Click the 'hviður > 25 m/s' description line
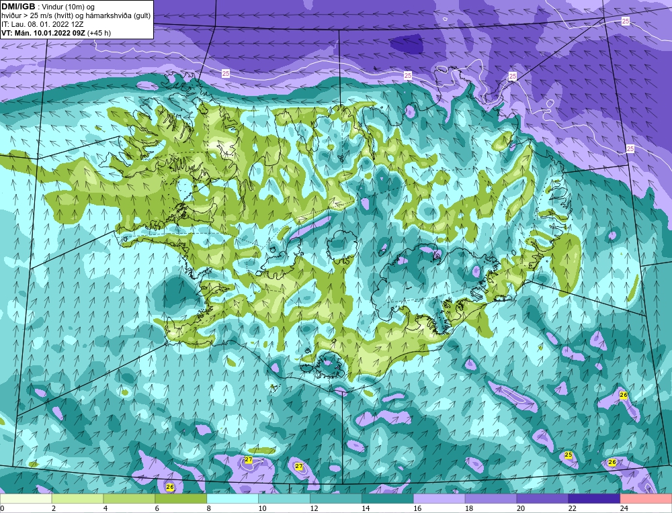 pos(76,15)
